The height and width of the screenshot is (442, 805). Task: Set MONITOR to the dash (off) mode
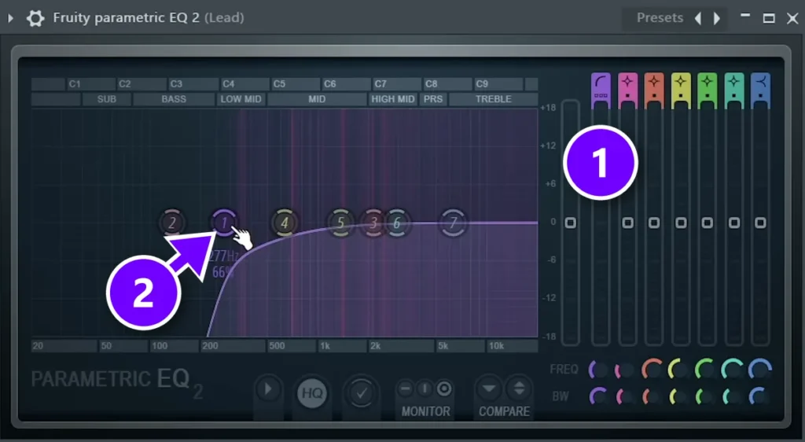406,389
